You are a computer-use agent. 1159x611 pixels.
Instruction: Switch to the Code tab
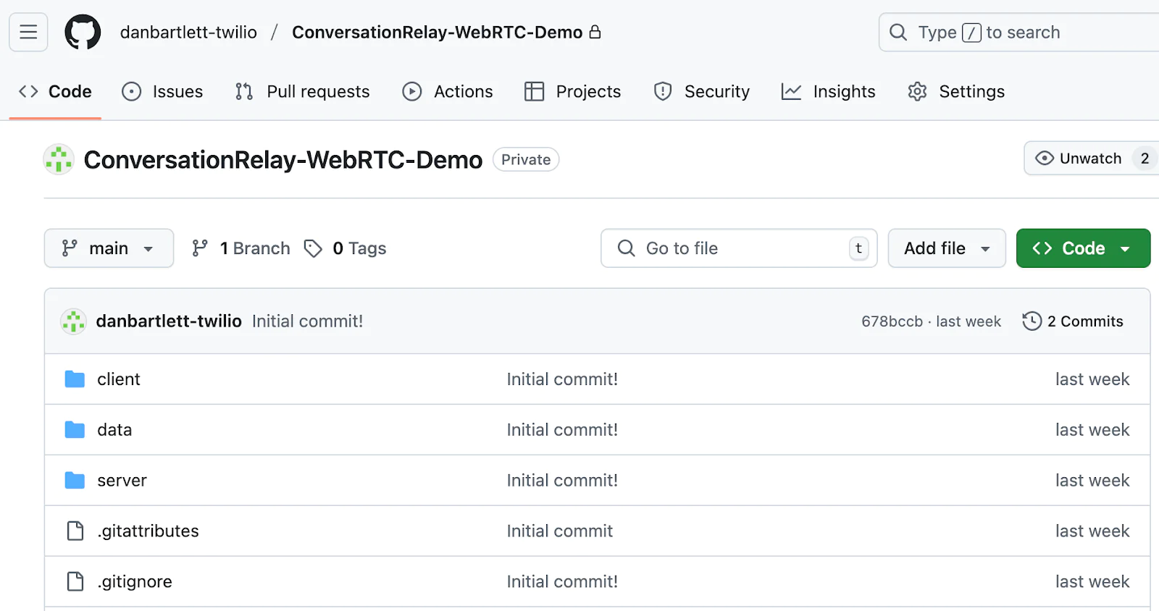click(55, 92)
